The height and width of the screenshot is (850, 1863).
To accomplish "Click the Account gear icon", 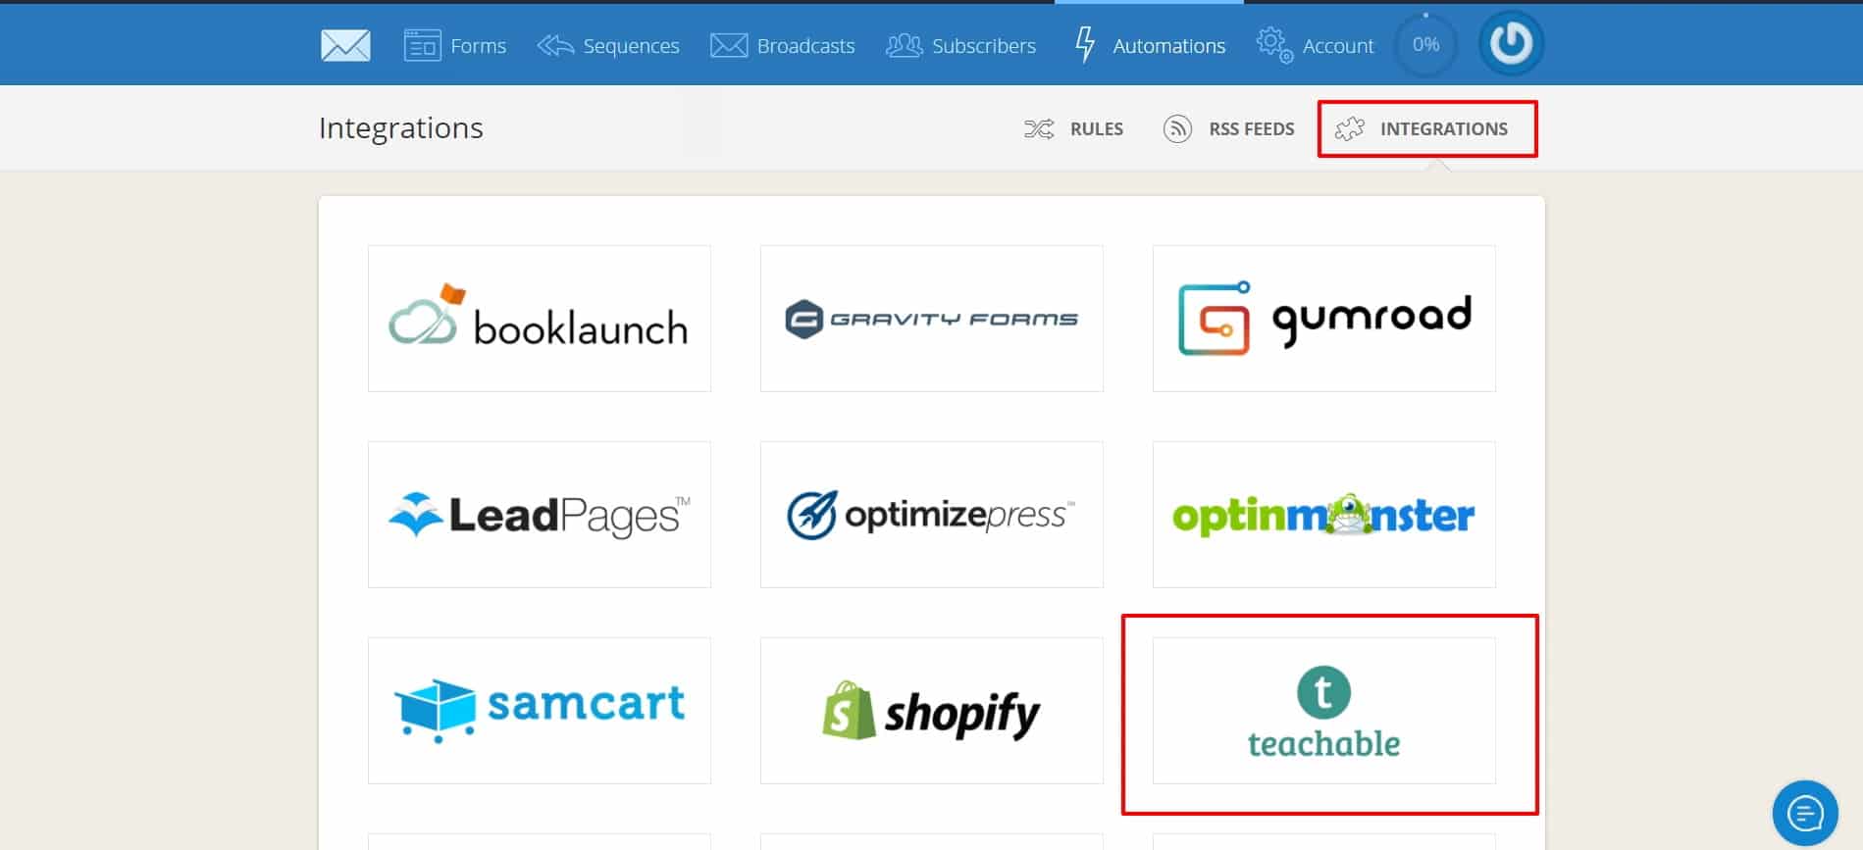I will (1274, 45).
